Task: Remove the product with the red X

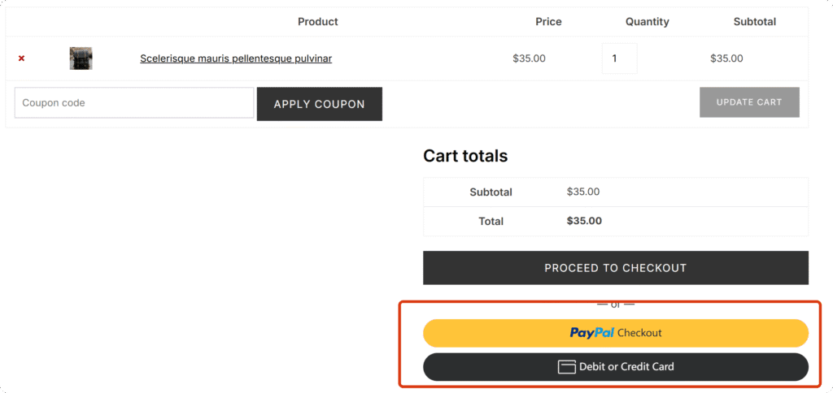Action: (21, 58)
